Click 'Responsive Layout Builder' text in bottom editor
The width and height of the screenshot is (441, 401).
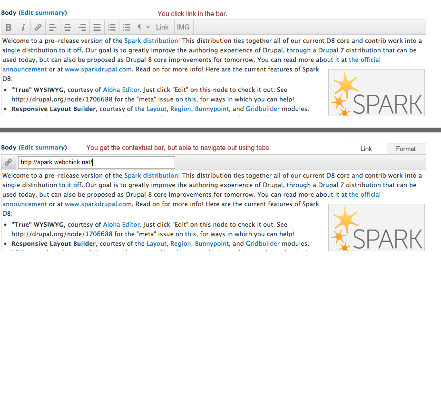pyautogui.click(x=53, y=244)
